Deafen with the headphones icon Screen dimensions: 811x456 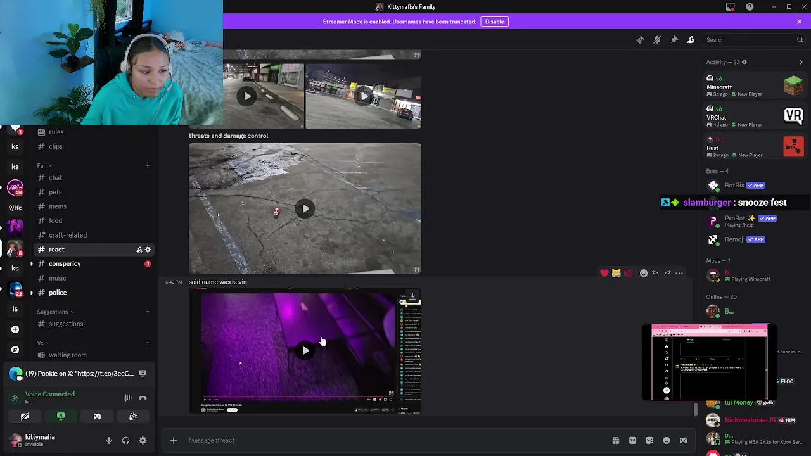[125, 440]
